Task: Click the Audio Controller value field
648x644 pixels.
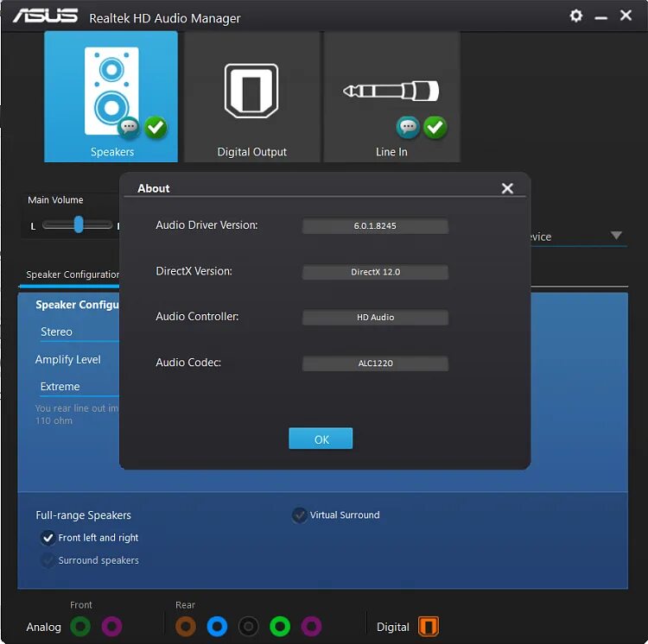Action: [x=375, y=318]
